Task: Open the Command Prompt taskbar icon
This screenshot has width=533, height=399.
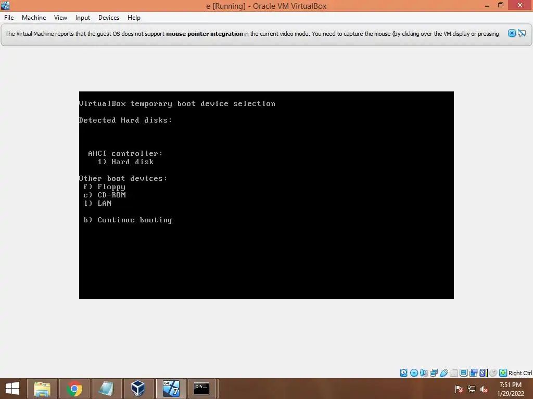Action: [201, 389]
